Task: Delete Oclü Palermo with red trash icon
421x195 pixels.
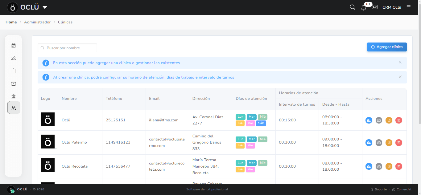Action: pyautogui.click(x=399, y=142)
